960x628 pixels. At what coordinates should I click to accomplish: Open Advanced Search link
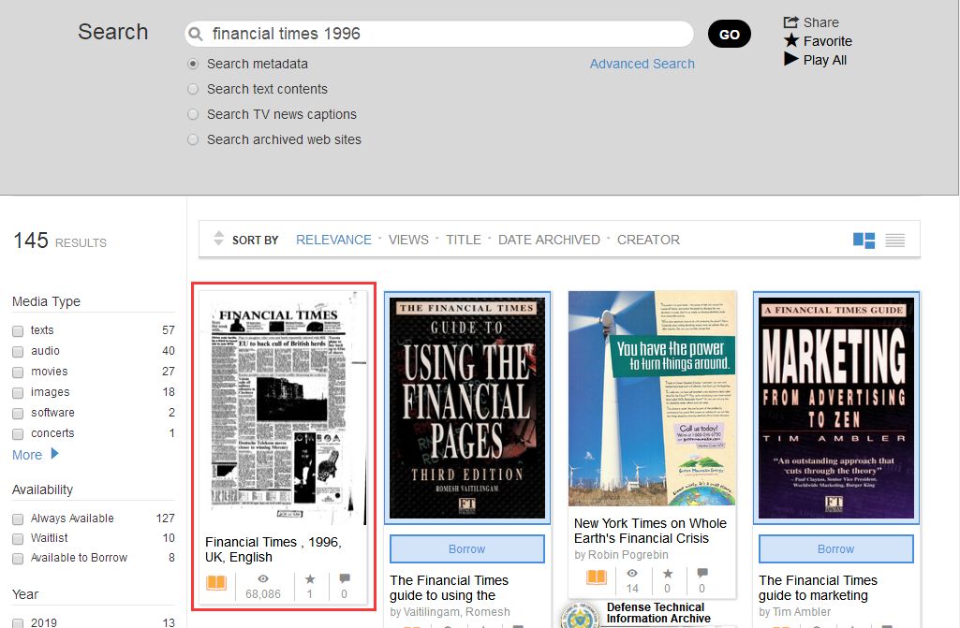642,64
